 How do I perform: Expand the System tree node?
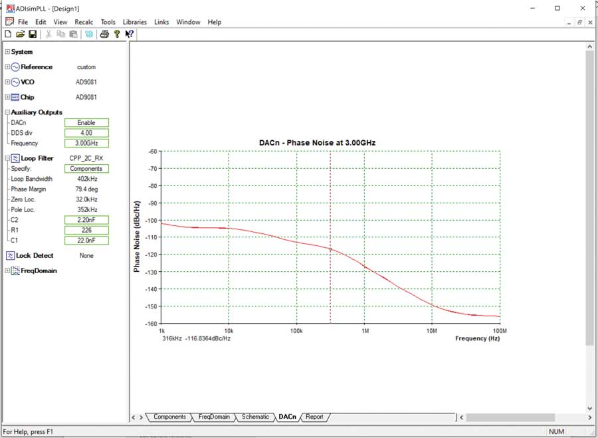[x=7, y=52]
